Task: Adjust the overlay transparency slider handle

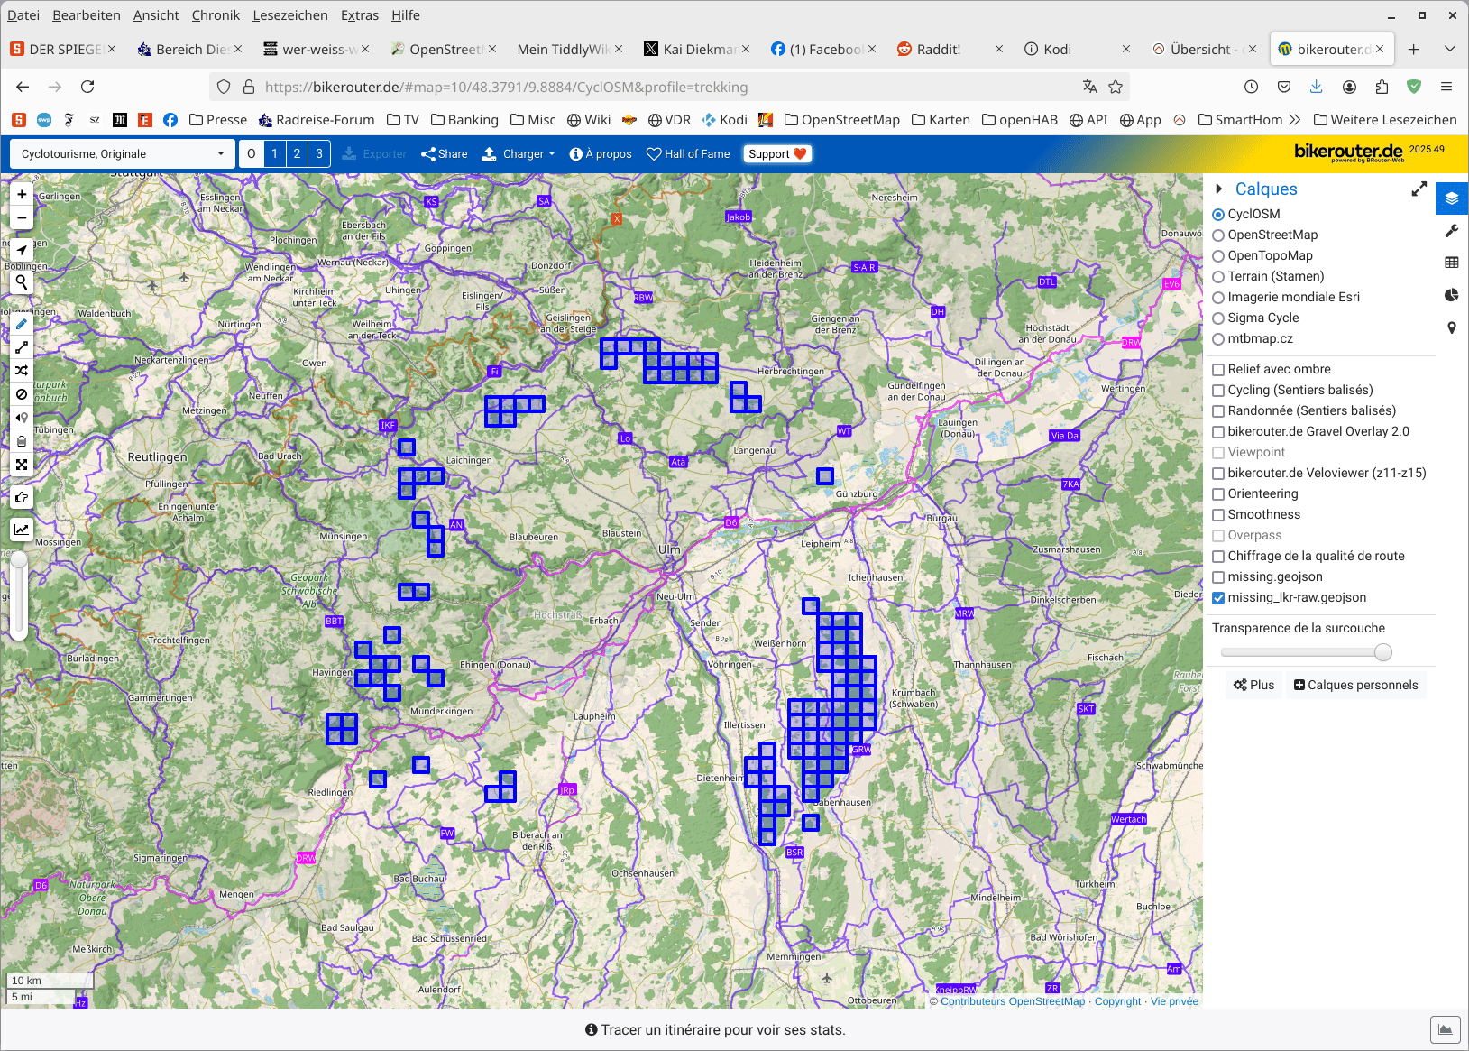Action: click(1382, 652)
